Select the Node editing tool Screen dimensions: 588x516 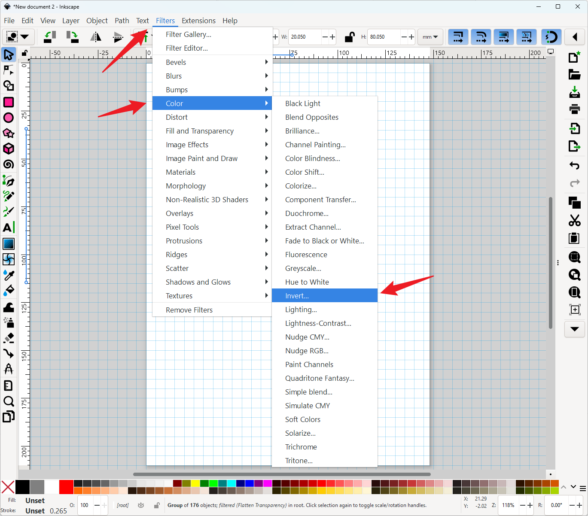[x=9, y=70]
